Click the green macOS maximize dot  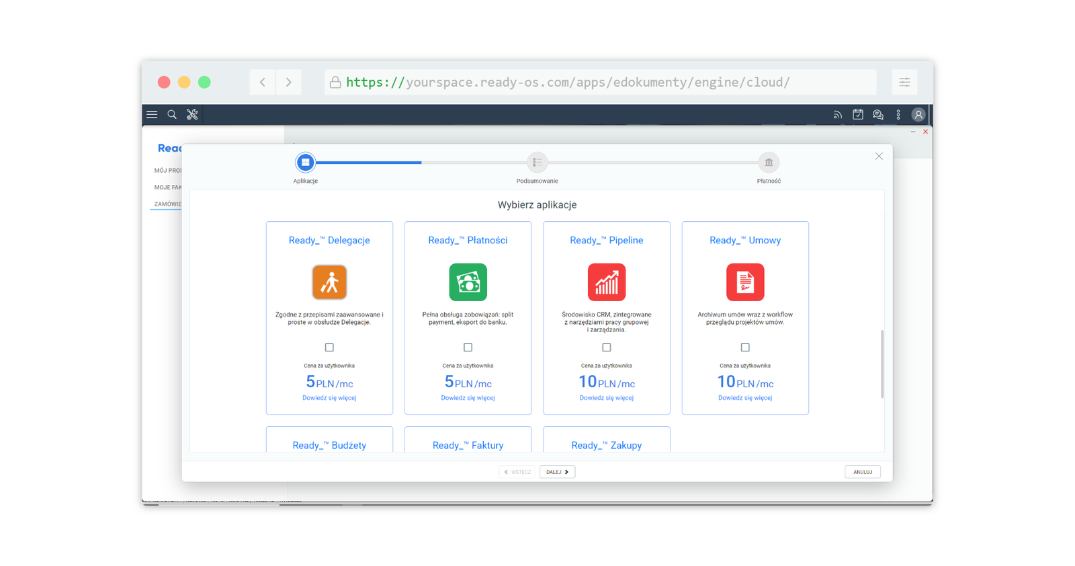pyautogui.click(x=204, y=82)
